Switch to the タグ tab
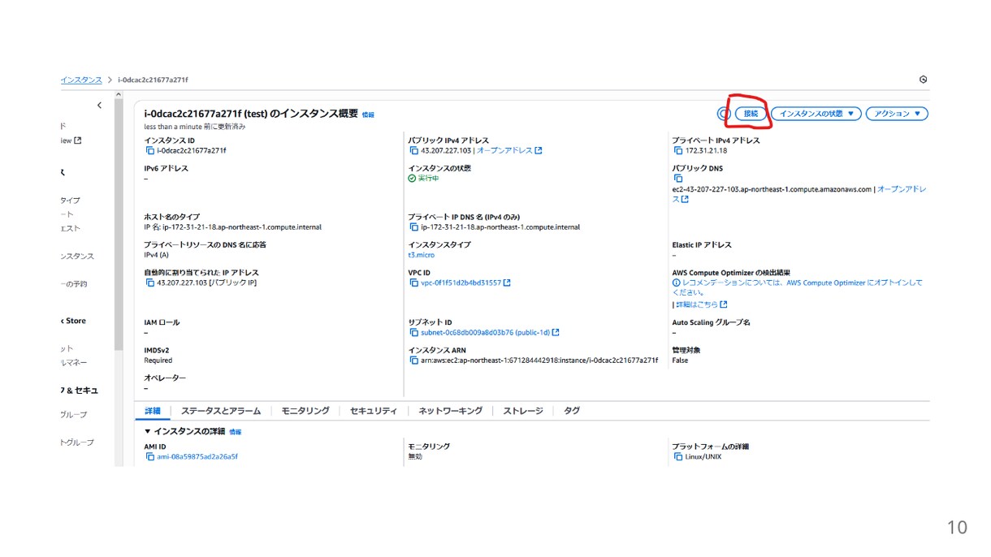 572,412
